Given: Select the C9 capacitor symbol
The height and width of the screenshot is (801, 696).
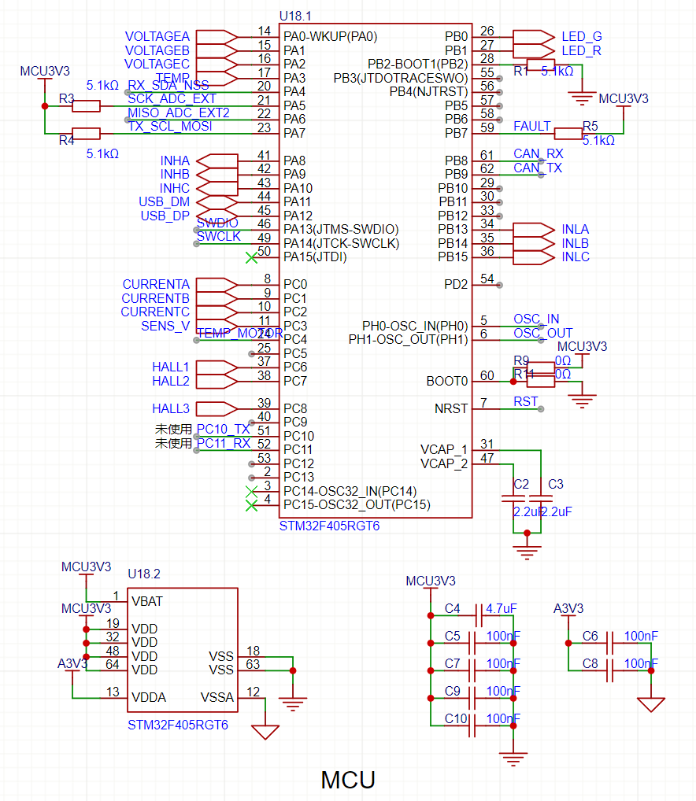Looking at the screenshot, I should click(472, 699).
